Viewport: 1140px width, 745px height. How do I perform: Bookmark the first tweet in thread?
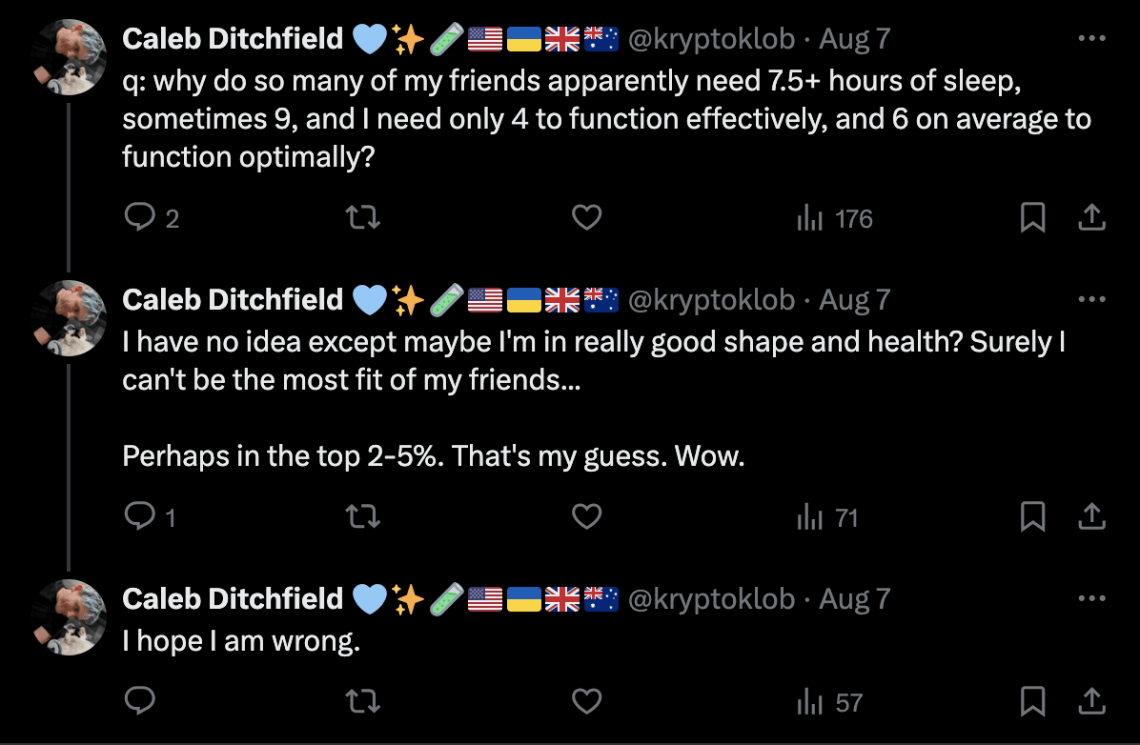pos(1033,219)
